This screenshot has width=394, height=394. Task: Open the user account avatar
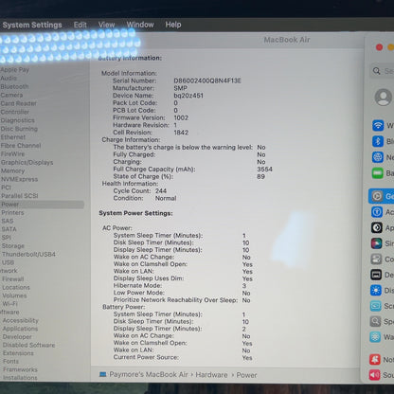click(383, 97)
